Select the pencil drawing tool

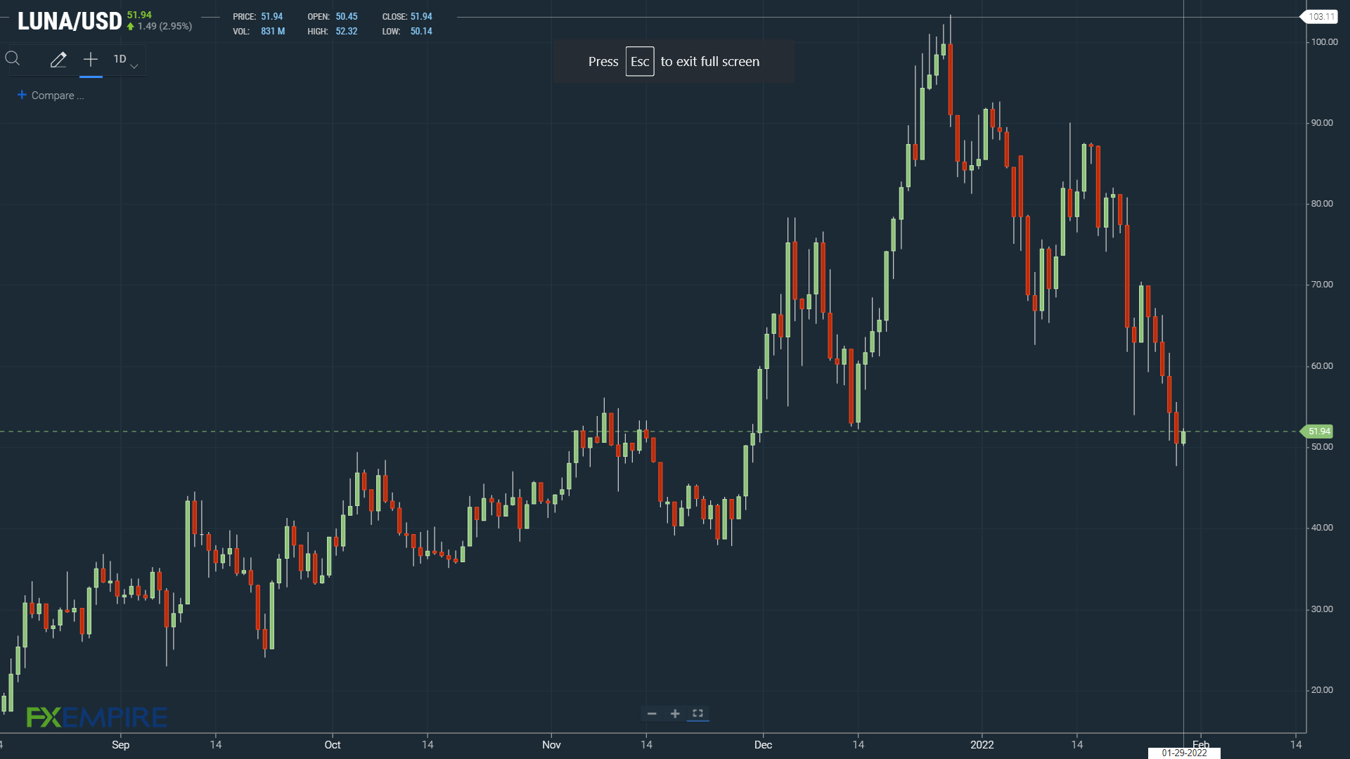tap(58, 60)
